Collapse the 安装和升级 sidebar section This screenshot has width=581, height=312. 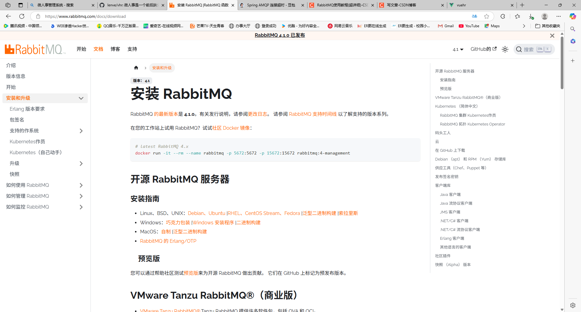point(81,98)
